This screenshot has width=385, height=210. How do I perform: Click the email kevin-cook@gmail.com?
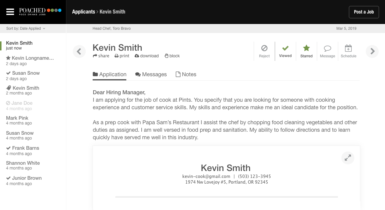(206, 176)
